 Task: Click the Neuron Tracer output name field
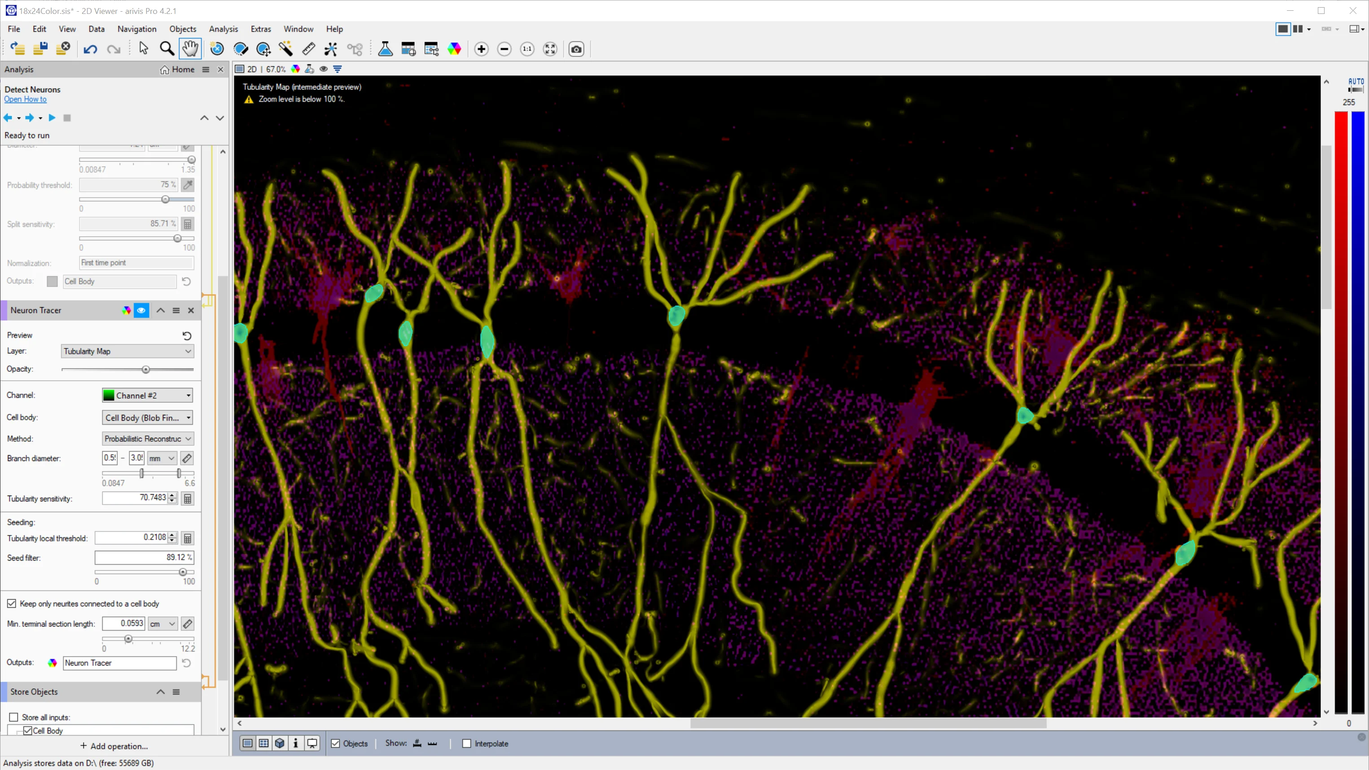pyautogui.click(x=119, y=663)
